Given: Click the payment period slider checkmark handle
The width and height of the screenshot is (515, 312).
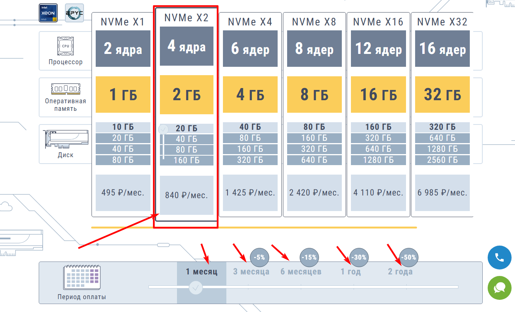Looking at the screenshot, I should [x=196, y=287].
